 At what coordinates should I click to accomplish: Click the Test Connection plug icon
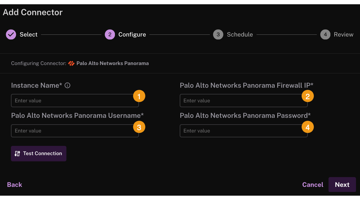tap(17, 154)
